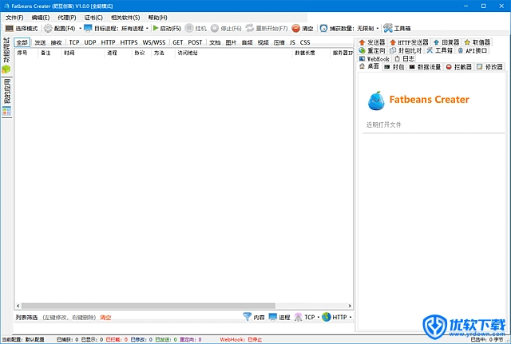Click the horizontal scrollbar thumb
This screenshot has height=344, width=511.
click(x=149, y=306)
